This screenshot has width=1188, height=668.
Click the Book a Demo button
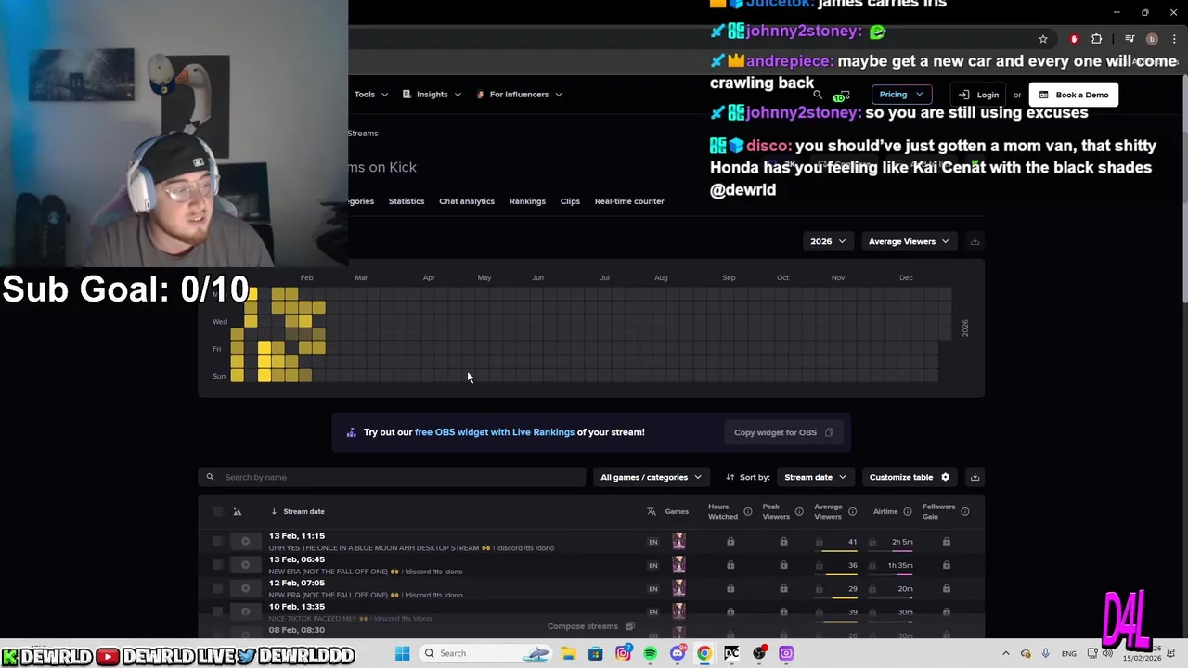tap(1073, 95)
